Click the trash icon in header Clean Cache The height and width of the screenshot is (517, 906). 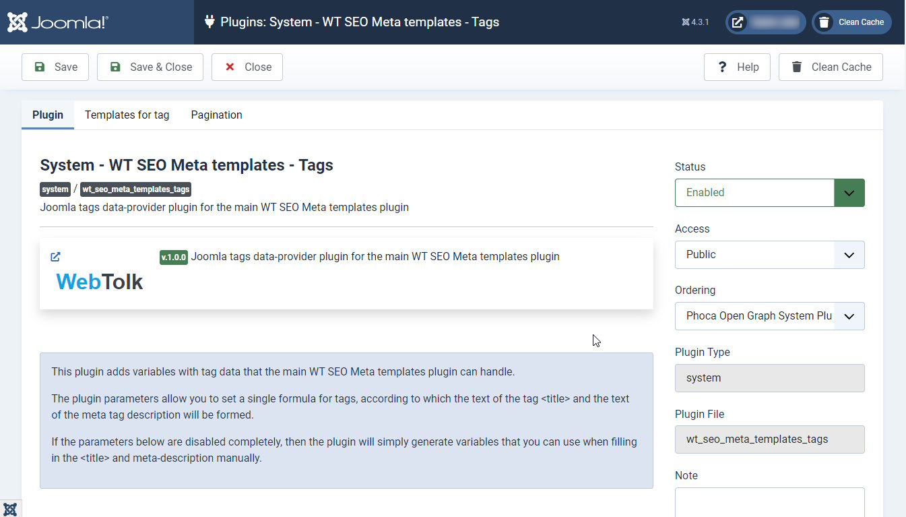[824, 22]
